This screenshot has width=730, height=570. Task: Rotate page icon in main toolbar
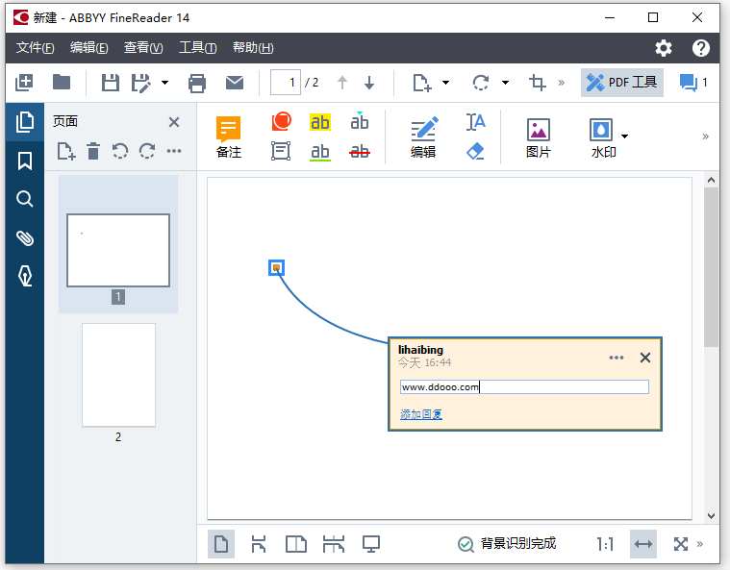point(481,83)
